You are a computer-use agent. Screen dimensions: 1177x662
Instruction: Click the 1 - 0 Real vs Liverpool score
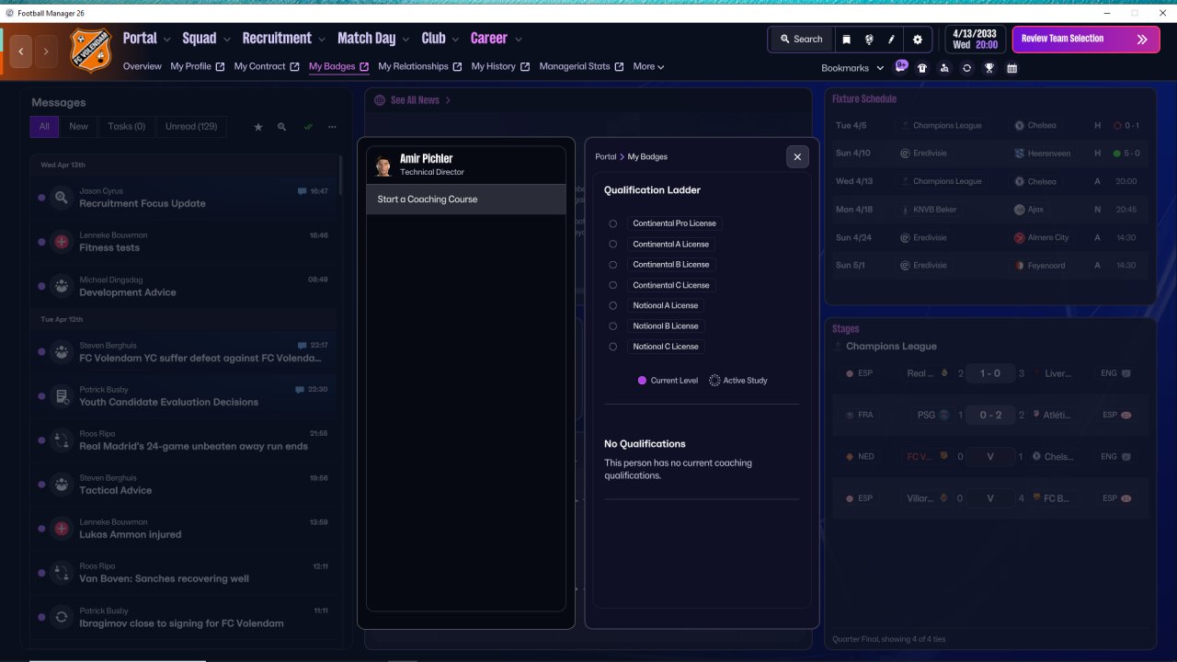[x=989, y=373]
